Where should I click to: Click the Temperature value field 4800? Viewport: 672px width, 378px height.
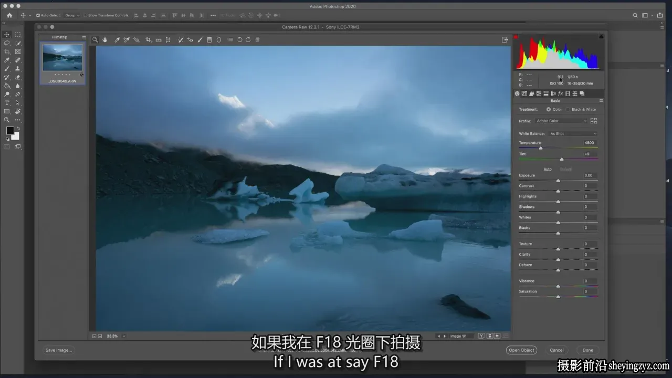tap(590, 143)
